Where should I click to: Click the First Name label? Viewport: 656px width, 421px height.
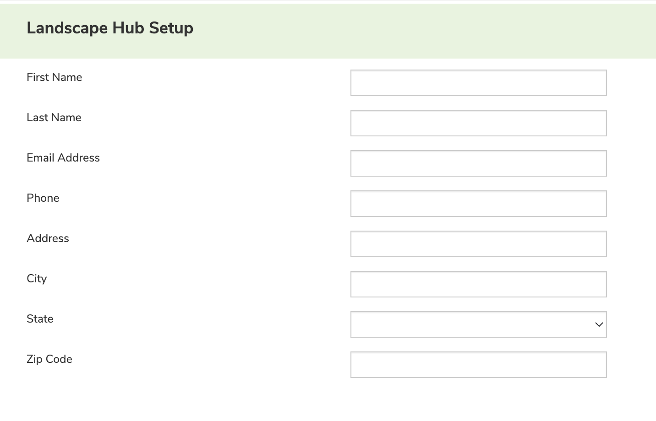[x=54, y=77]
